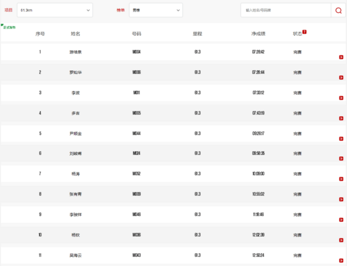This screenshot has height=266, width=347.
Task: Click the rank 8 row, bib M009
Action: [136, 194]
